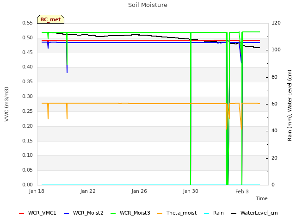Image resolution: width=296 pixels, height=222 pixels.
Task: Click the VWC (m3/m3) axis title
Action: (x=6, y=104)
